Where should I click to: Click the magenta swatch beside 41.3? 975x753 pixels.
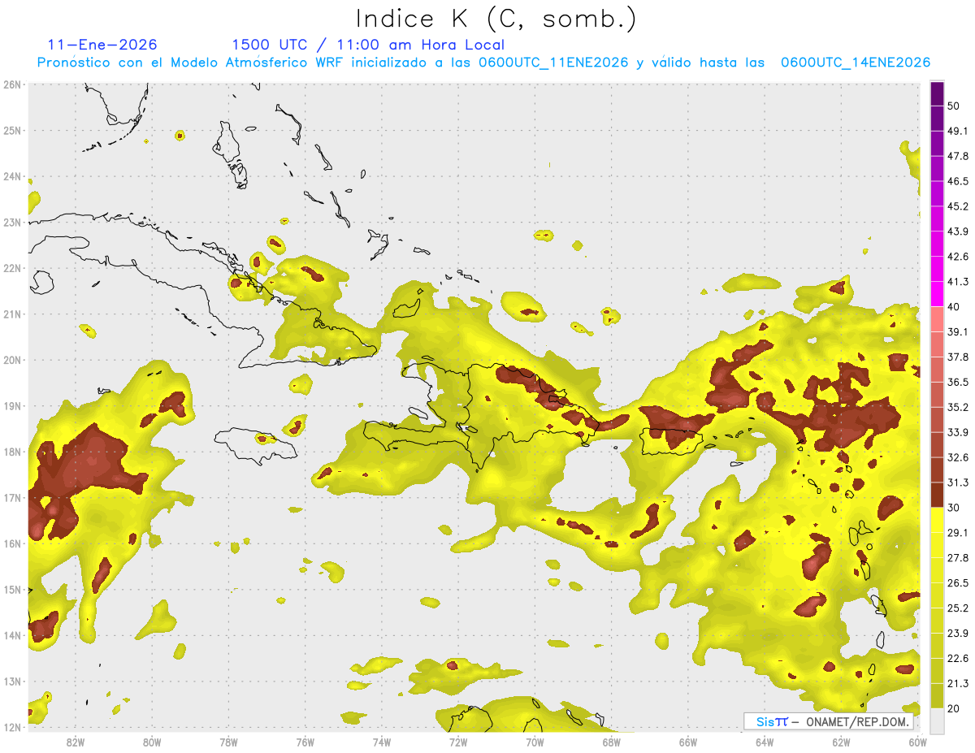(937, 294)
